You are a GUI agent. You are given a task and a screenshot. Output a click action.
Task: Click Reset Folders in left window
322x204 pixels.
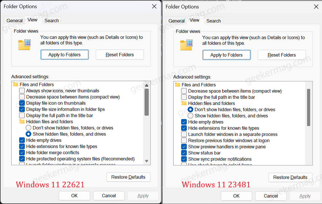120,55
